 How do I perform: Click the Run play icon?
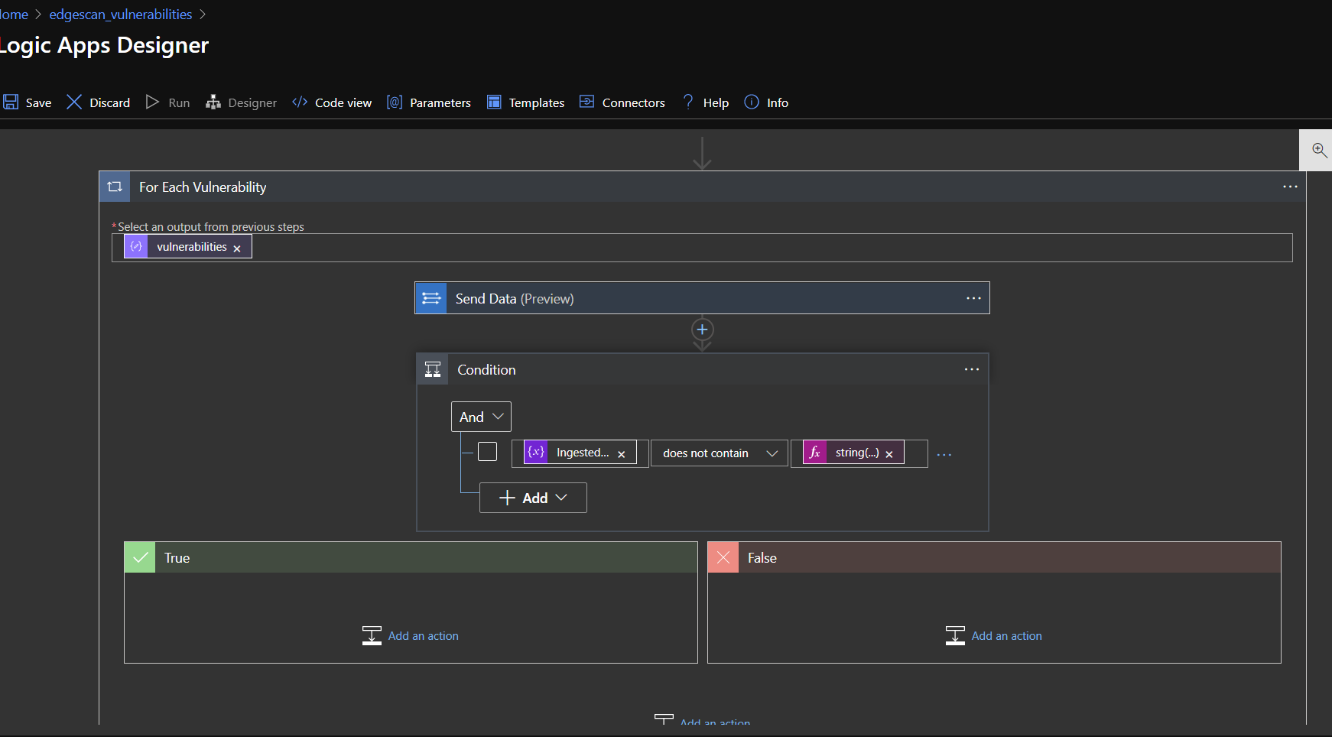[152, 102]
